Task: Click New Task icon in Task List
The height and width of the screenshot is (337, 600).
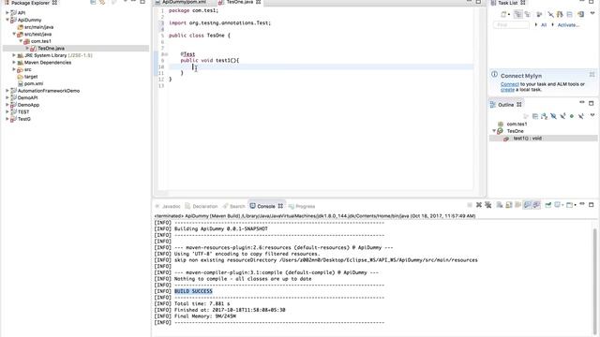Action: click(x=503, y=15)
